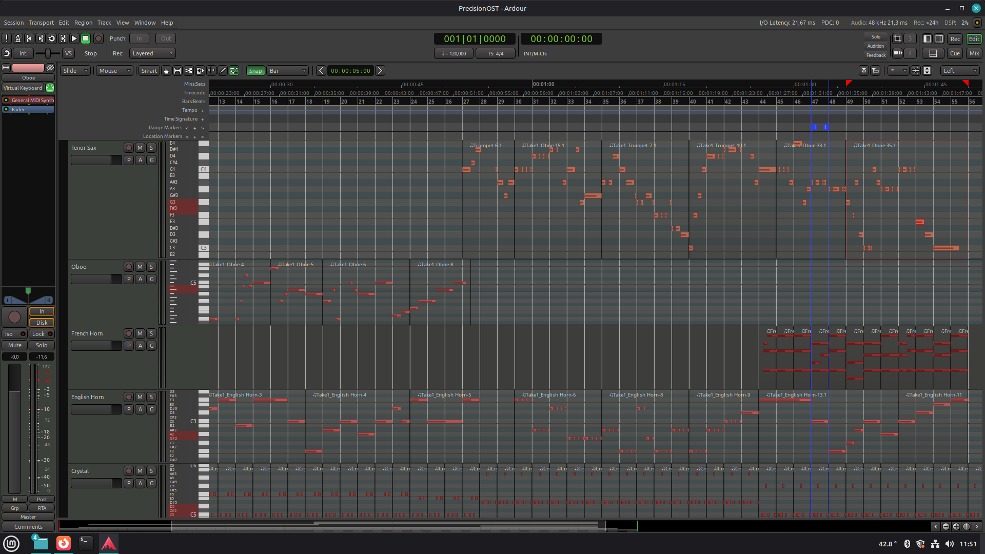Select the Draw mode pencil tool
Screen dimensions: 985x554
tap(223, 71)
